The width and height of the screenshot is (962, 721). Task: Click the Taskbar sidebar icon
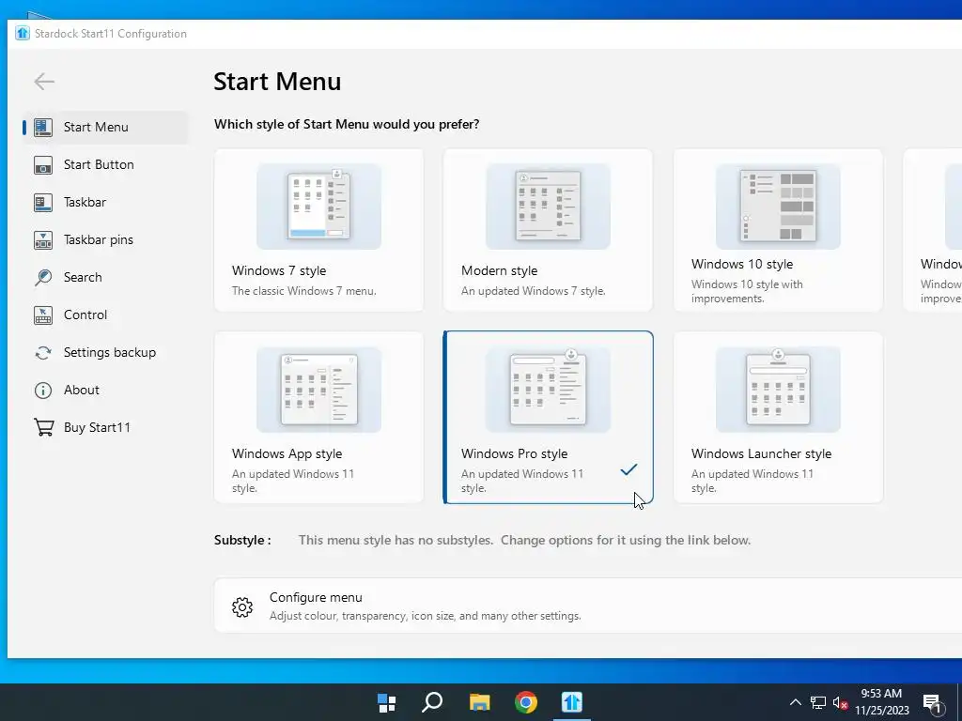click(43, 203)
